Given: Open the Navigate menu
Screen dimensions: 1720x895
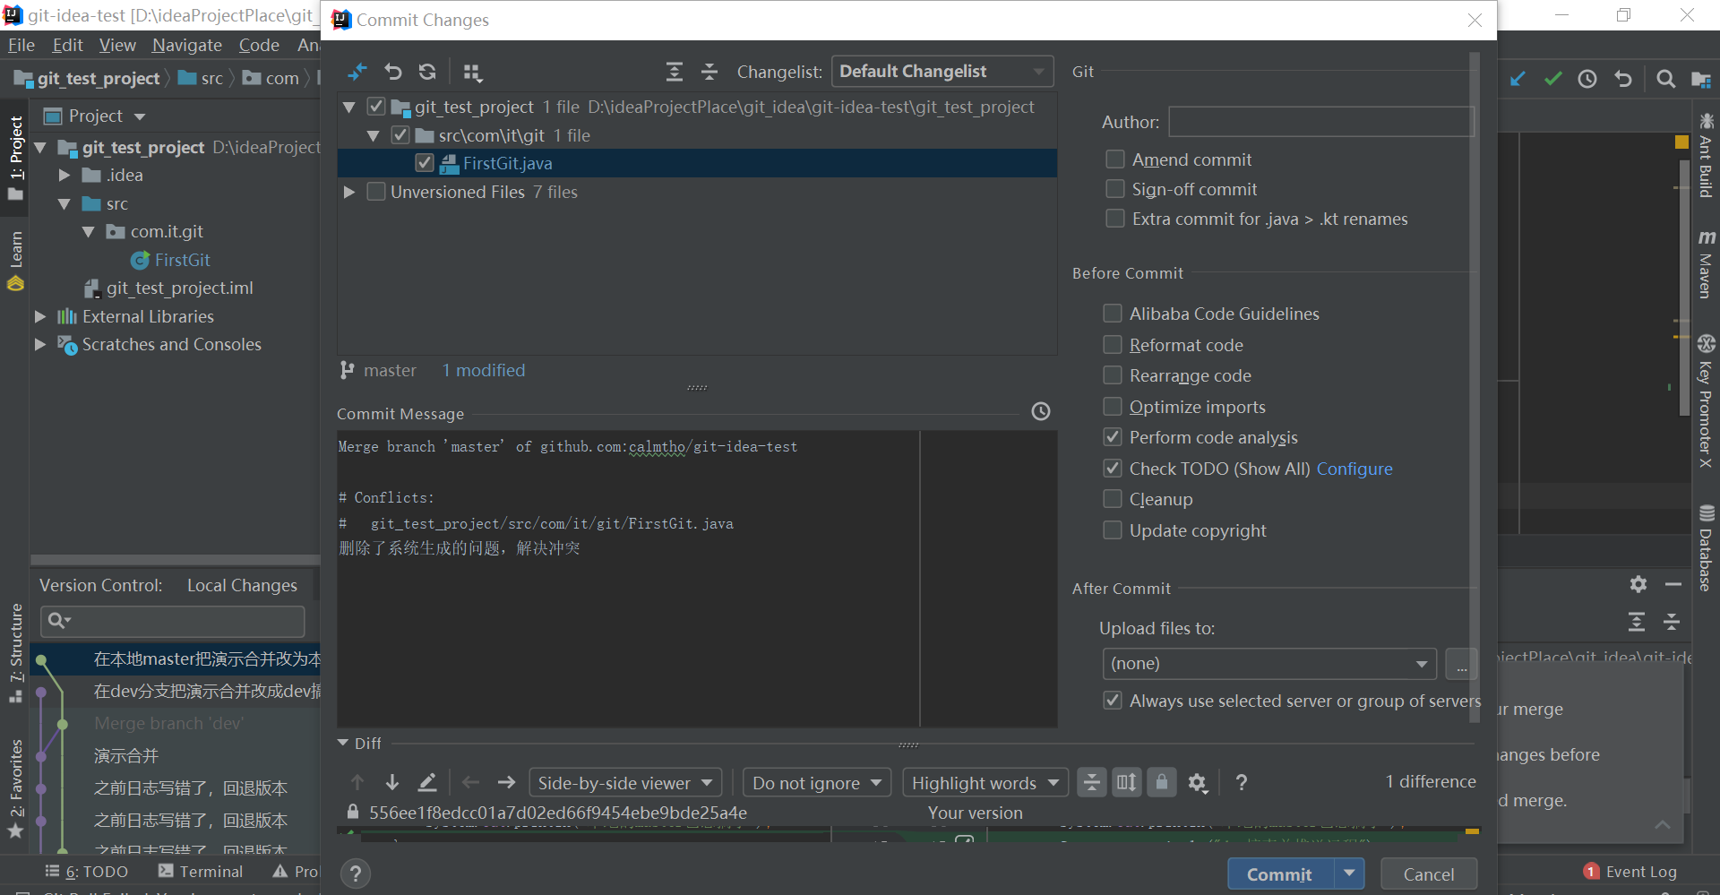Looking at the screenshot, I should pyautogui.click(x=186, y=45).
